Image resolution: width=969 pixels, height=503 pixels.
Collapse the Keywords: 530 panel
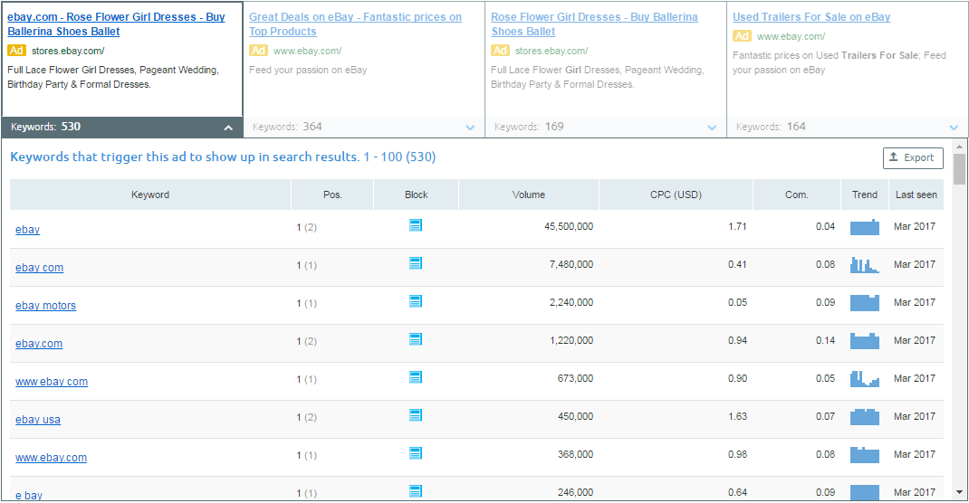tap(228, 128)
